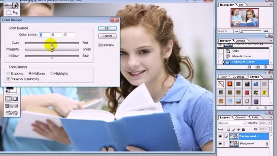Switch to the Color tab
Screen dimensions: 277x156
pos(223,77)
